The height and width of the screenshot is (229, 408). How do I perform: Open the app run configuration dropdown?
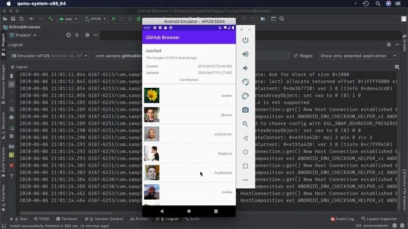click(x=69, y=19)
